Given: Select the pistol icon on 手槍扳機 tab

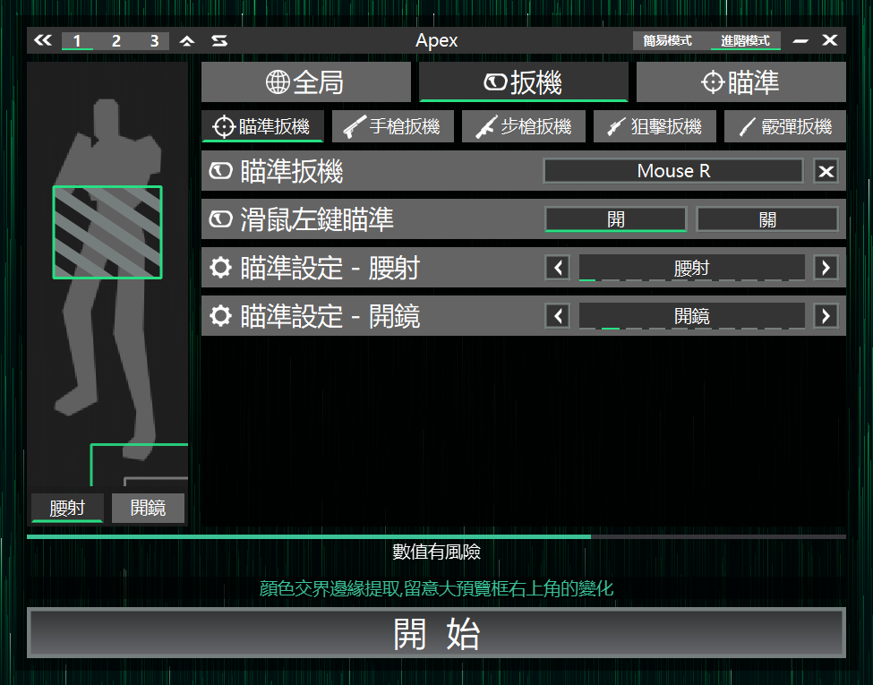Looking at the screenshot, I should coord(356,126).
